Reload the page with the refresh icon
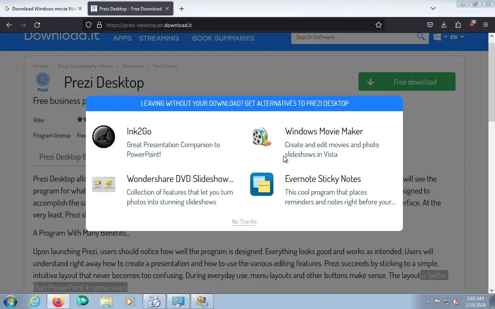Viewport: 495px width, 309px height. [37, 25]
